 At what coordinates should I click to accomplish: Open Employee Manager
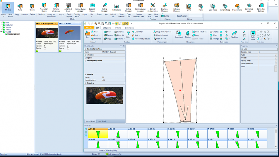(x=165, y=7)
